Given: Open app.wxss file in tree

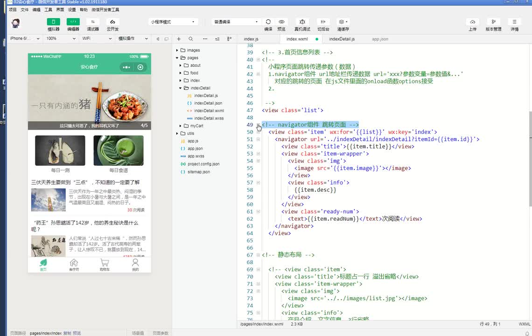Looking at the screenshot, I should [196, 156].
